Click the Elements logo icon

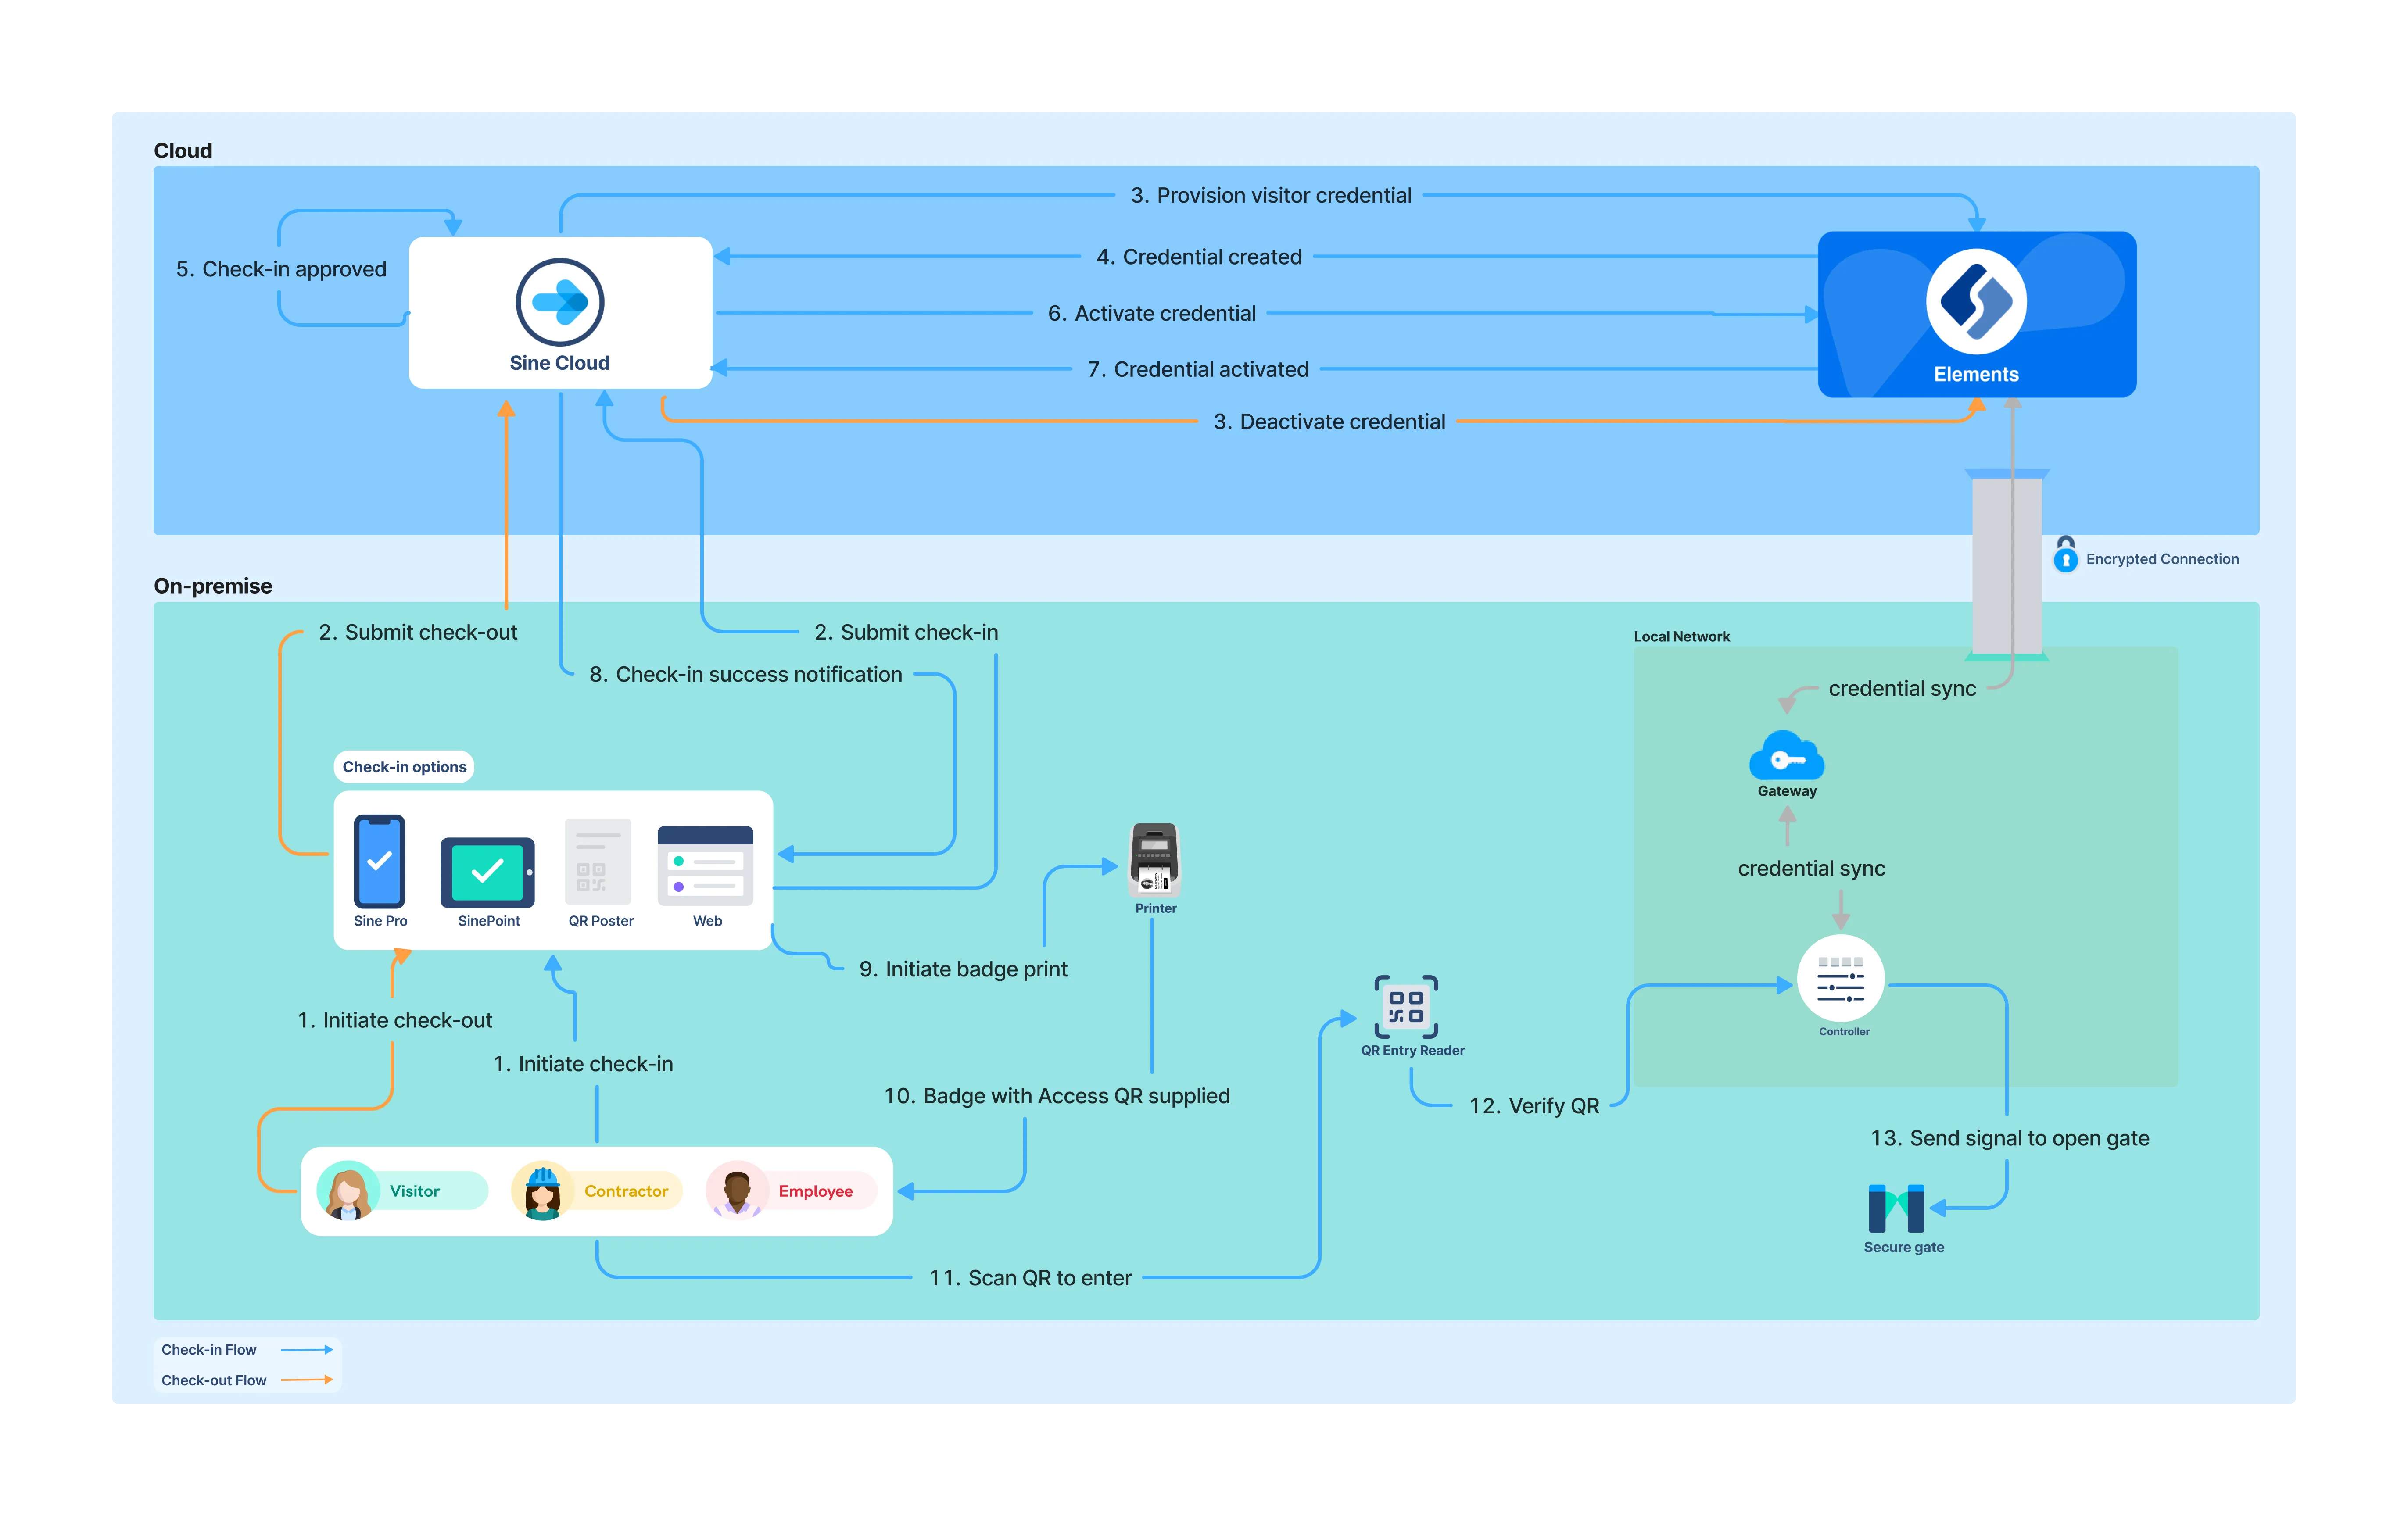pos(1976,301)
